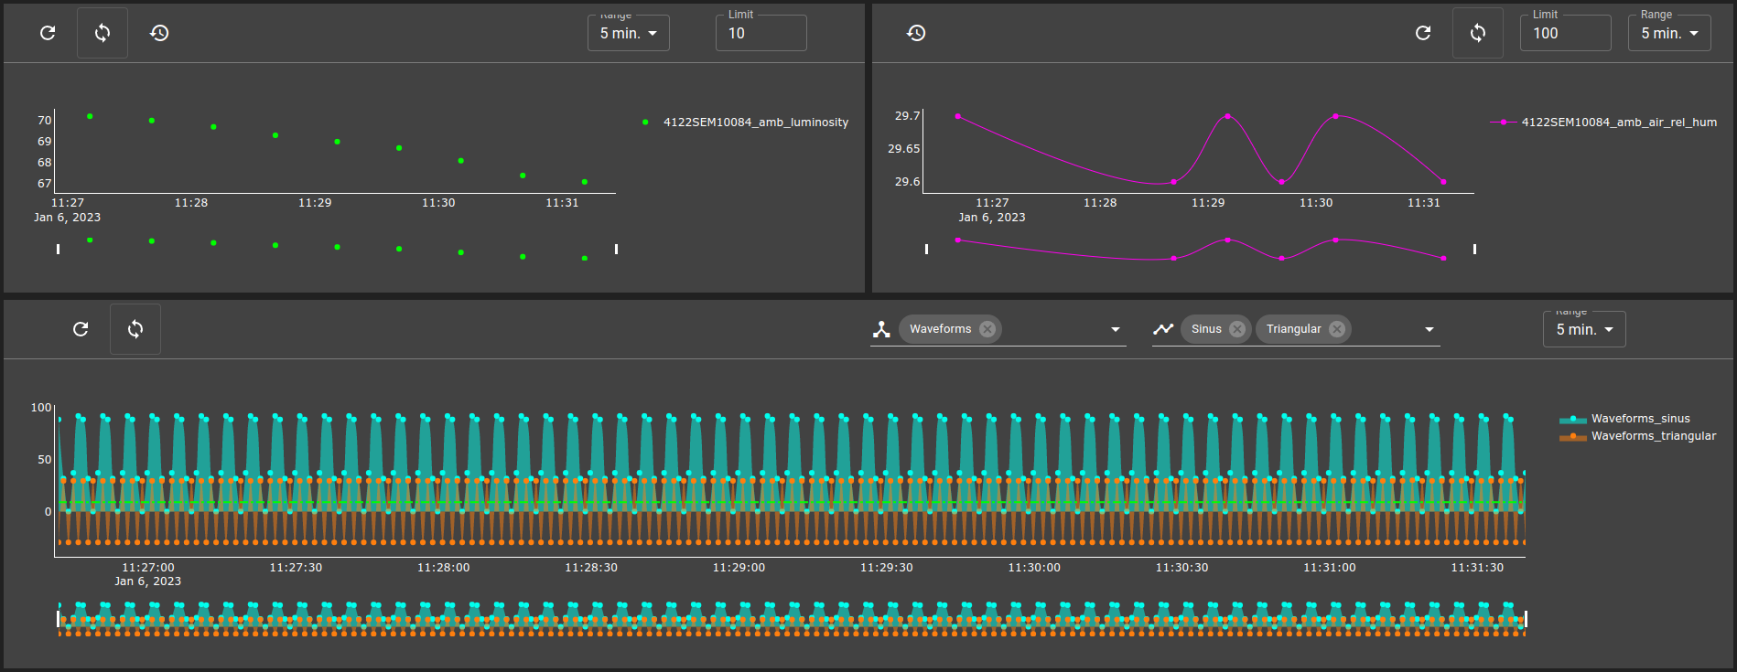Click the Waveforms chip label

tap(940, 329)
